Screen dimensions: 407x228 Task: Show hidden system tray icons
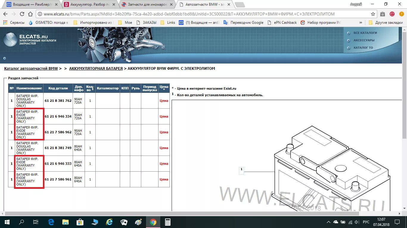[x=329, y=222]
